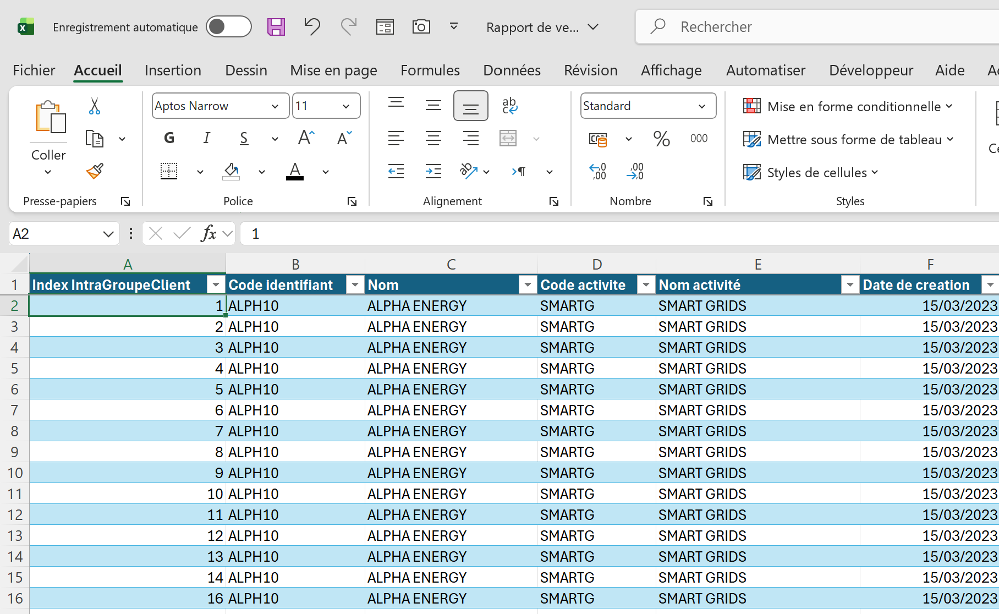Open filter dropdown for Nom column
The height and width of the screenshot is (614, 999).
tap(527, 285)
